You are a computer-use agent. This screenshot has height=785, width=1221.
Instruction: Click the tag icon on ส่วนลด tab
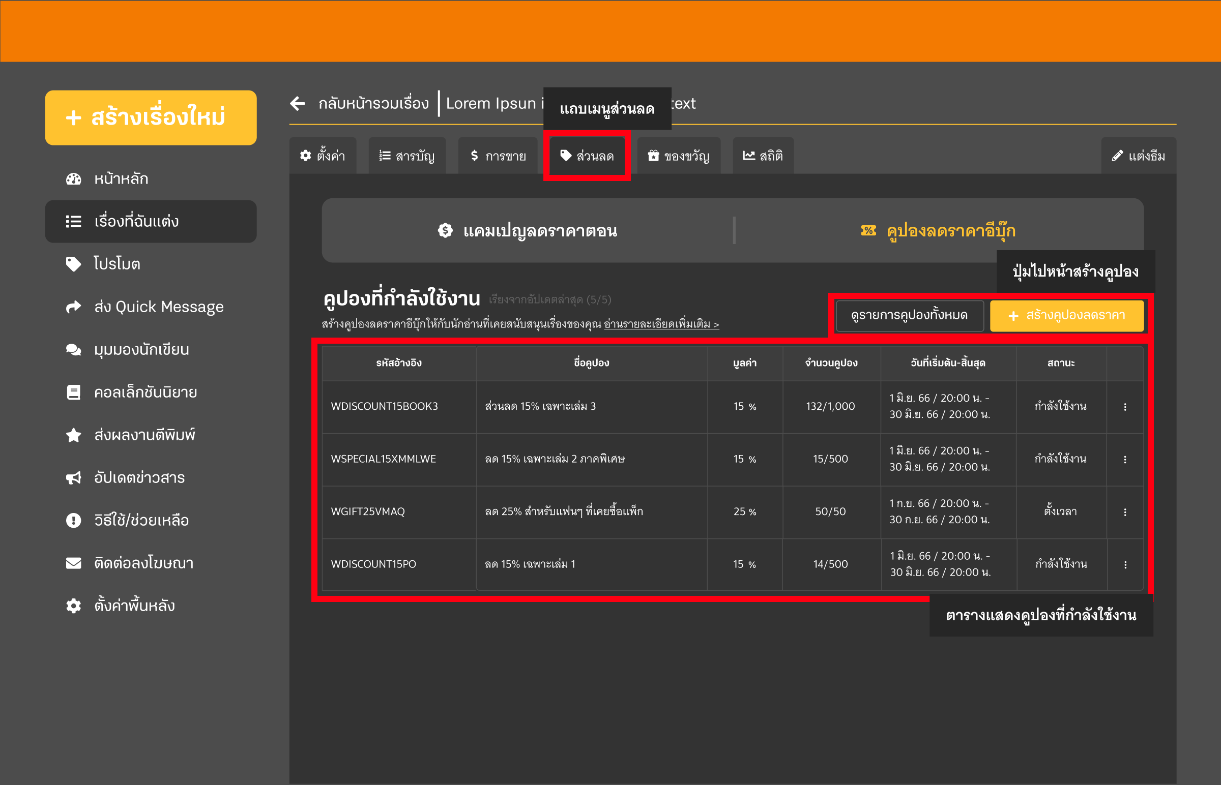coord(566,156)
